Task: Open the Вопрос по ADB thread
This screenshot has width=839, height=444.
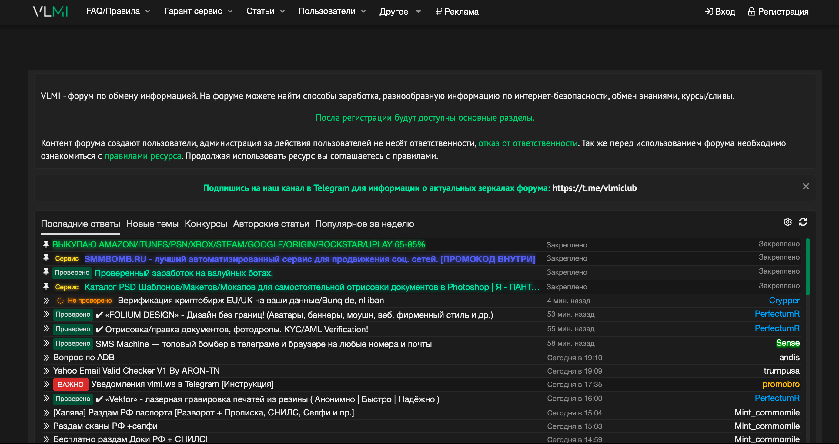Action: [84, 358]
